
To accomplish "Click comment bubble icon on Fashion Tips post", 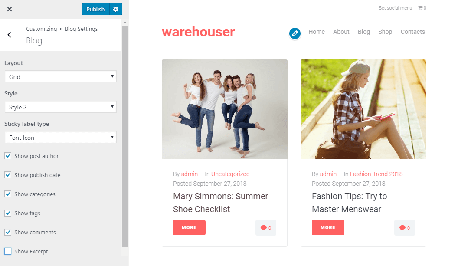I will pyautogui.click(x=402, y=228).
